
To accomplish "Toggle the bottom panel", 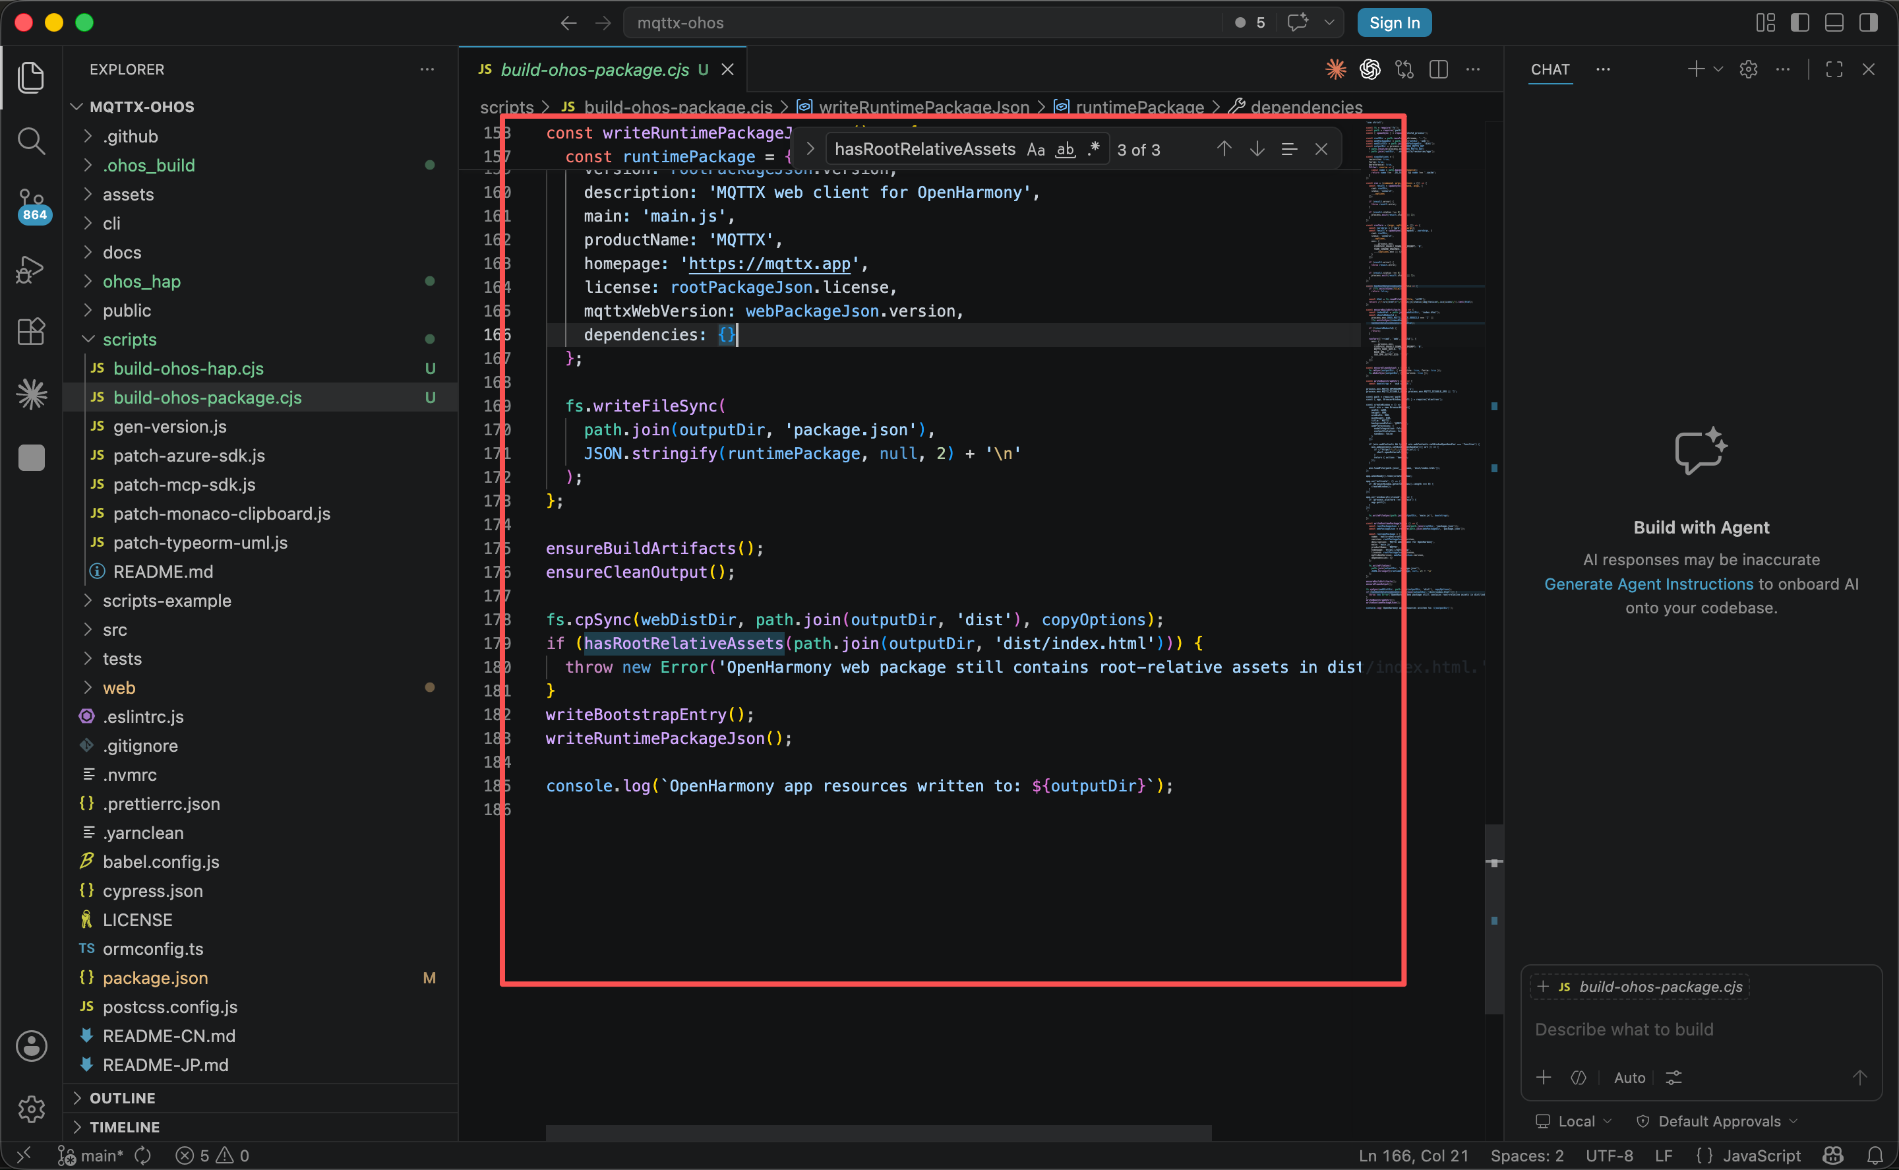I will (1834, 23).
